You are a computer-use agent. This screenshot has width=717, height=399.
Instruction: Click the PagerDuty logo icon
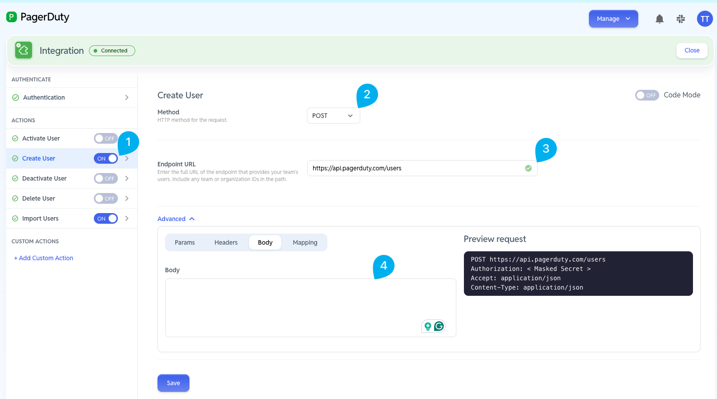coord(12,17)
